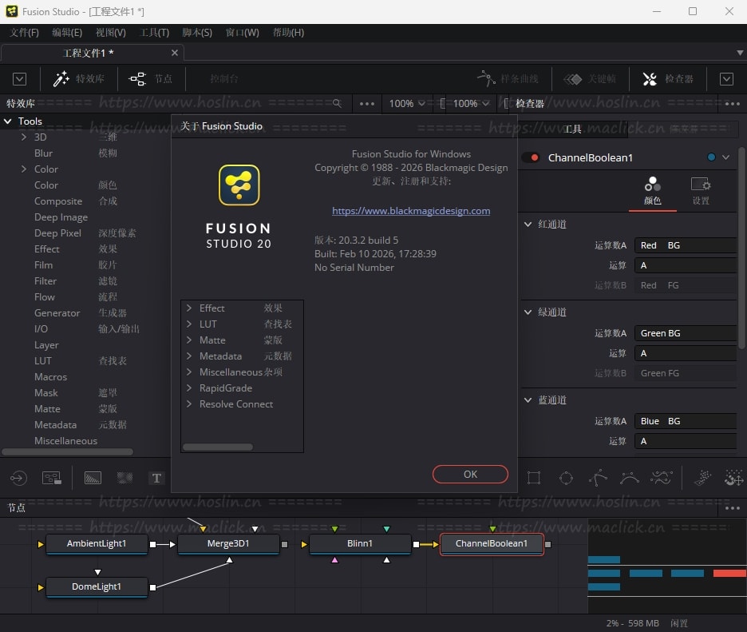This screenshot has width=747, height=632.
Task: Click the Fusion Studio logo in About dialog
Action: pyautogui.click(x=239, y=185)
